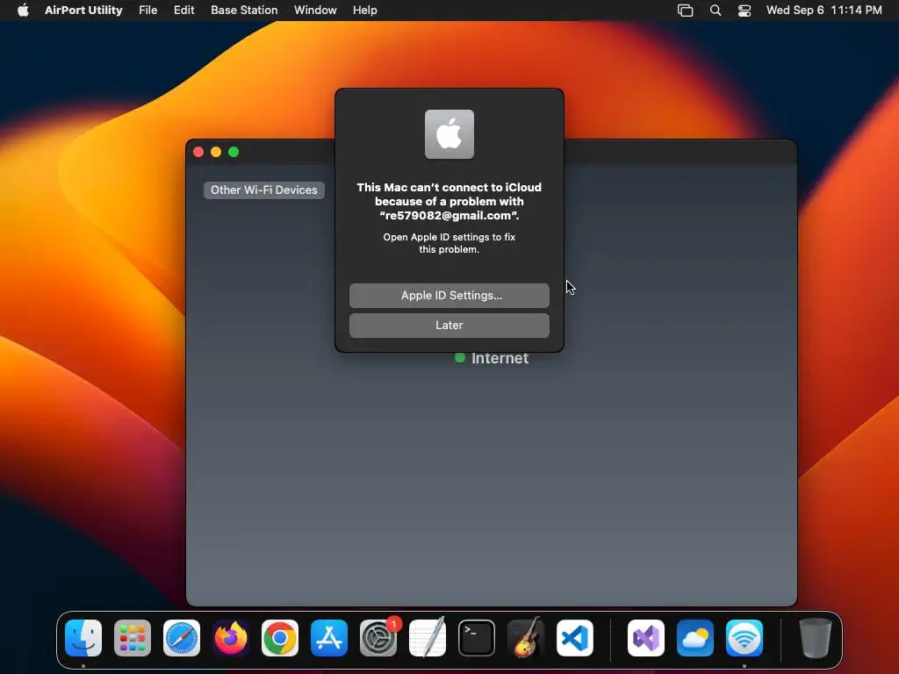Open the Trash in the Dock

point(816,638)
